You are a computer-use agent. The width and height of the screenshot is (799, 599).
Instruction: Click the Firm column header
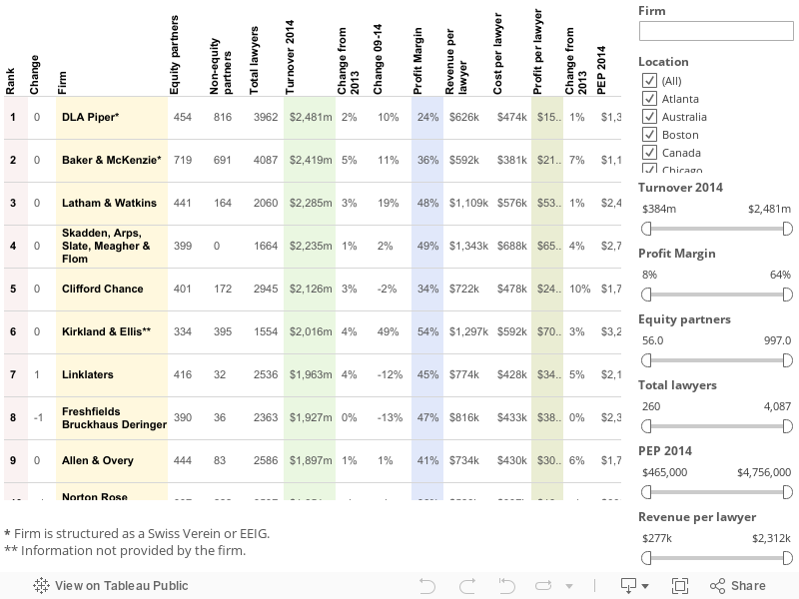coord(62,83)
